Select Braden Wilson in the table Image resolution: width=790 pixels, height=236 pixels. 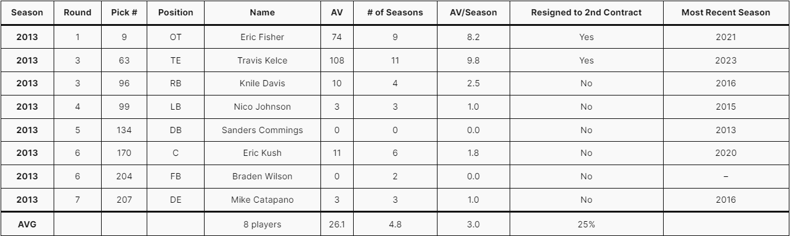pos(263,177)
